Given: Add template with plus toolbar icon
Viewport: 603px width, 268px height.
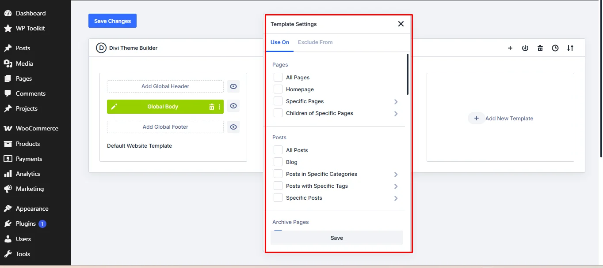Looking at the screenshot, I should coord(510,48).
